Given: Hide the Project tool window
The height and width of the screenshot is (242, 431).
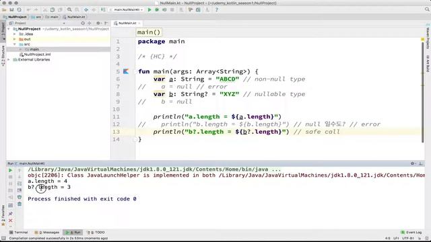Looking at the screenshot, I should point(106,24).
